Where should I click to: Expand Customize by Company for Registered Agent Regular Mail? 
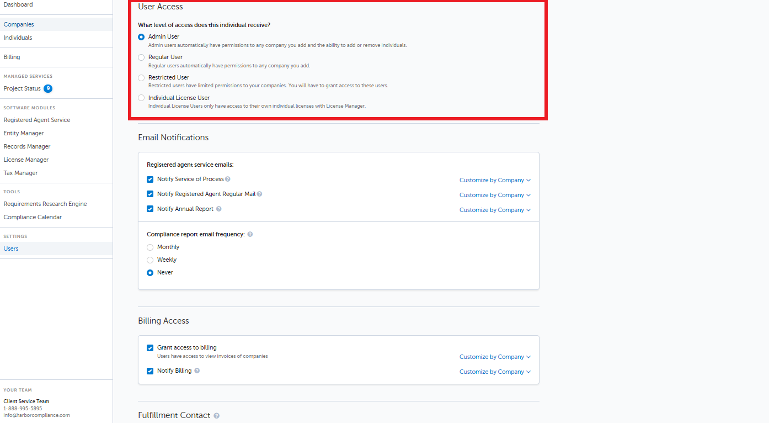495,195
